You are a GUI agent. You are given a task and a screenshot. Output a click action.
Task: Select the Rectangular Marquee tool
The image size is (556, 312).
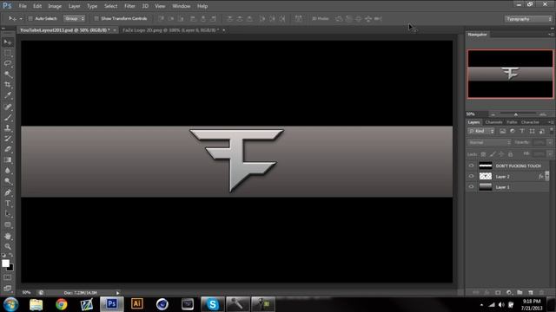click(x=8, y=53)
